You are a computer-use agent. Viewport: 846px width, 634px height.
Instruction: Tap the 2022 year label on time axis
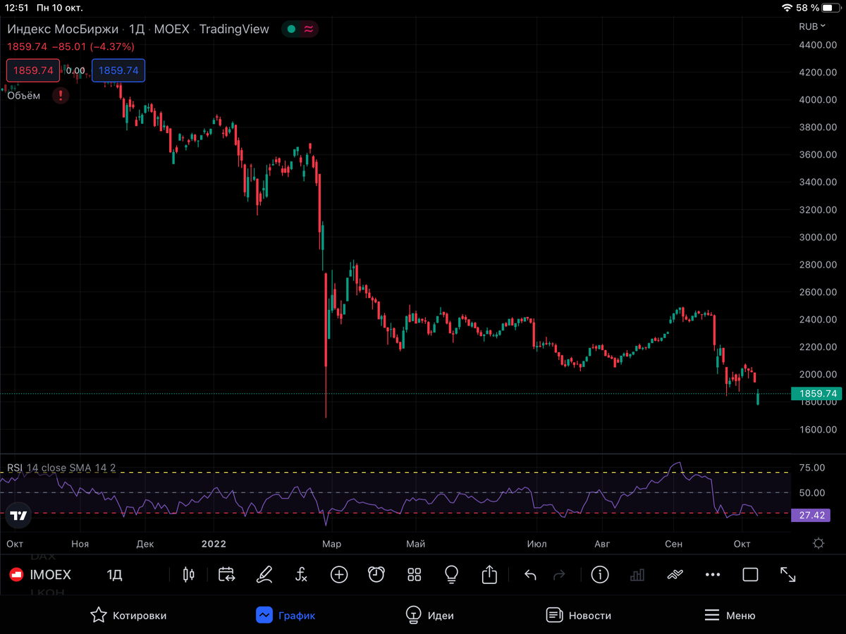pos(213,544)
